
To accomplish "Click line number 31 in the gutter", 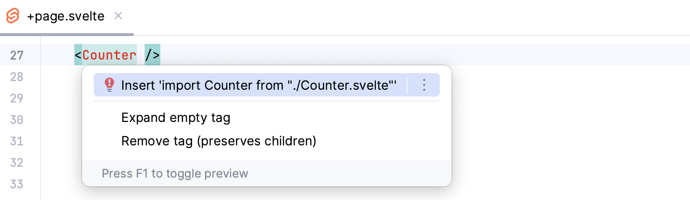I will tap(17, 141).
